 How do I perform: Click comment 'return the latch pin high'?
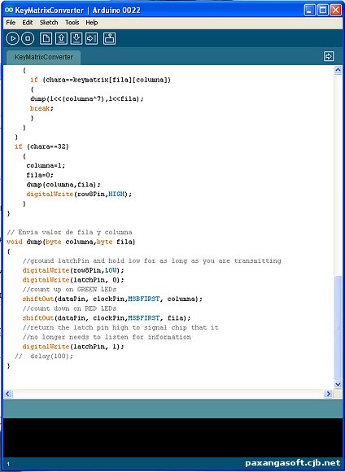tap(120, 327)
